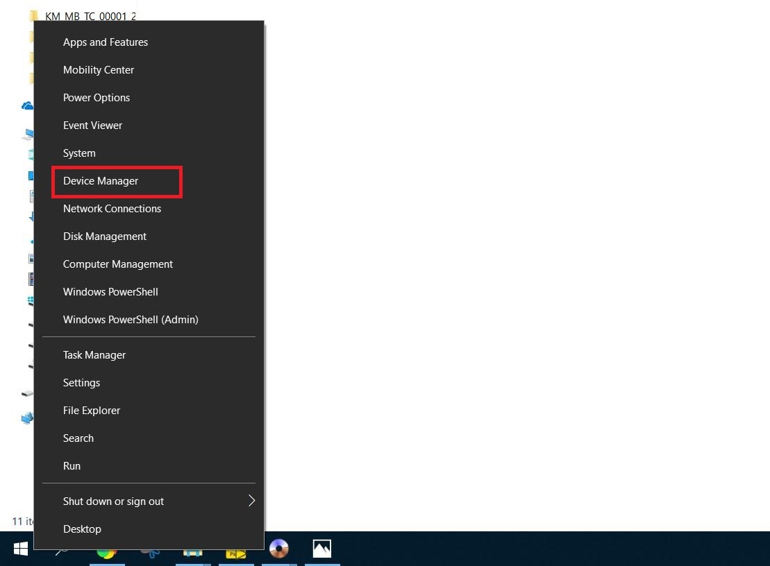Select OneDrive cloud icon in sidebar
Screen dimensions: 770x566
(x=28, y=105)
